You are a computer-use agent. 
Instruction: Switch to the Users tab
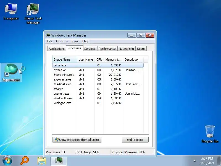[141, 49]
